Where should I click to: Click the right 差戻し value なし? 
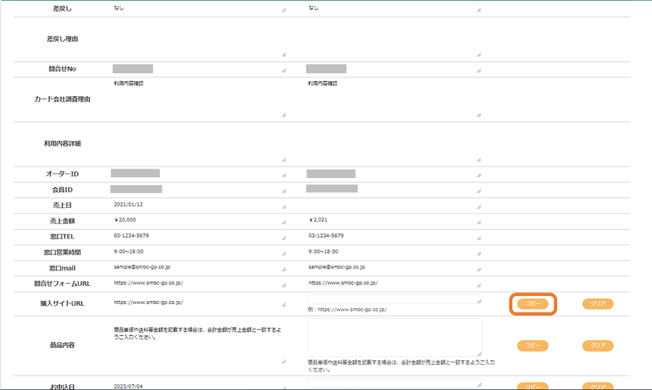pos(314,8)
